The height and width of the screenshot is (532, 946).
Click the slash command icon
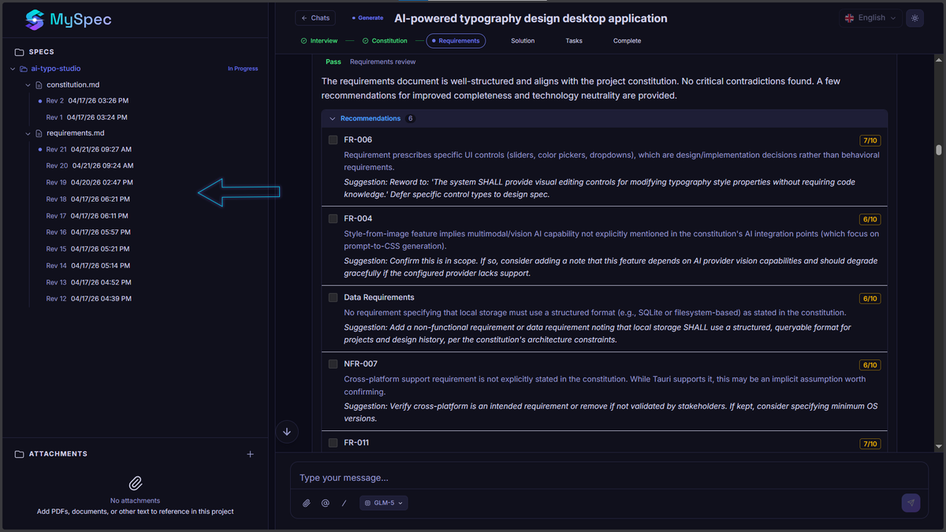coord(344,503)
